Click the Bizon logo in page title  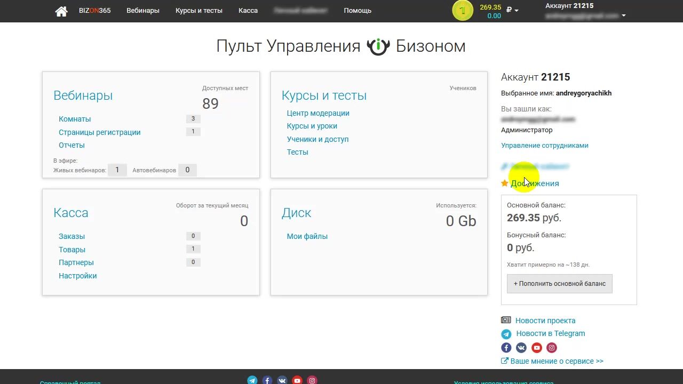click(378, 47)
